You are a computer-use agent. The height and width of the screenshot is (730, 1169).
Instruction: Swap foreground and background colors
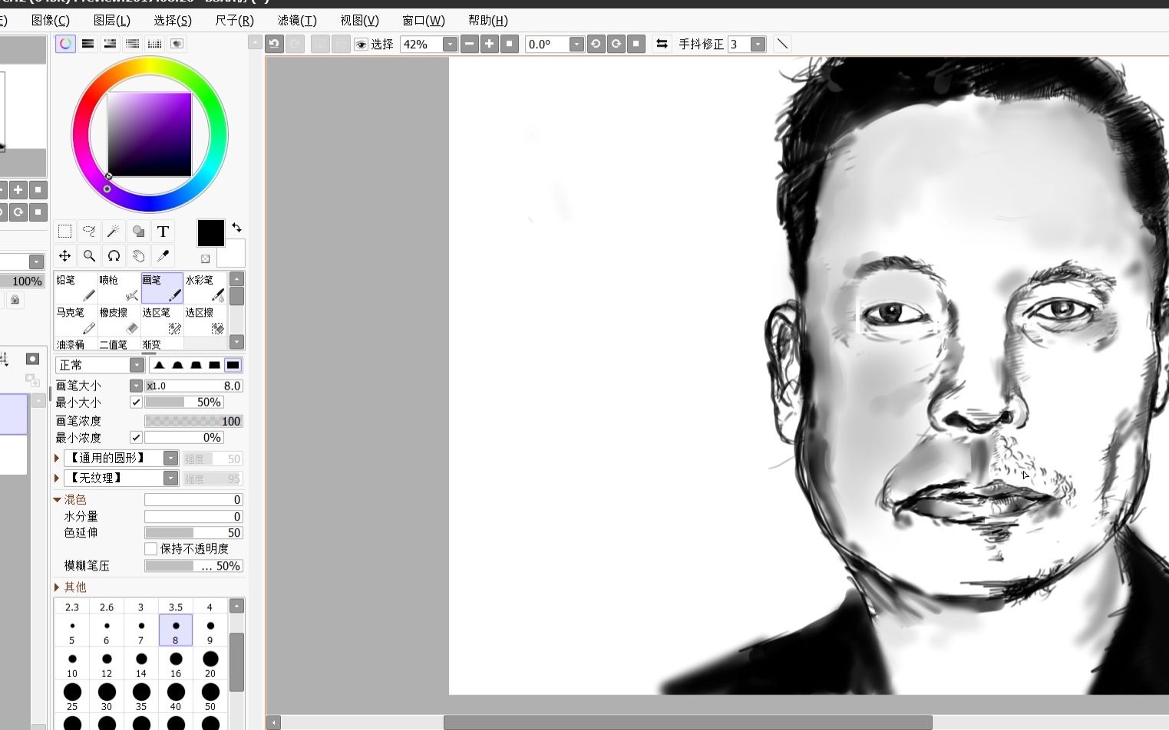(236, 228)
